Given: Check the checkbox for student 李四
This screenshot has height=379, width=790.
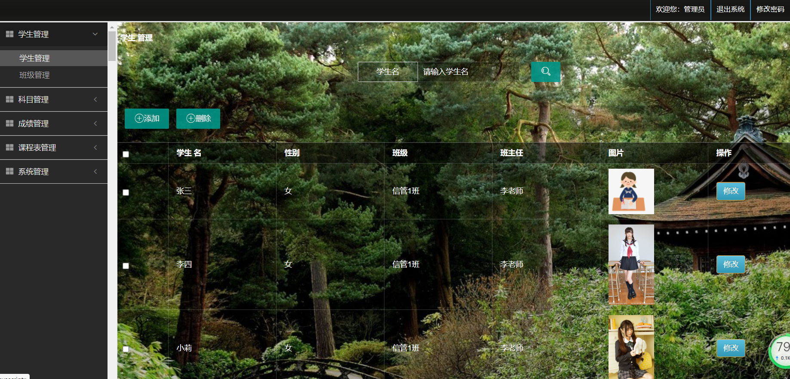Looking at the screenshot, I should [126, 266].
